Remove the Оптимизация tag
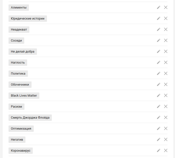Screen dimensions: 175x158 [x=165, y=128]
